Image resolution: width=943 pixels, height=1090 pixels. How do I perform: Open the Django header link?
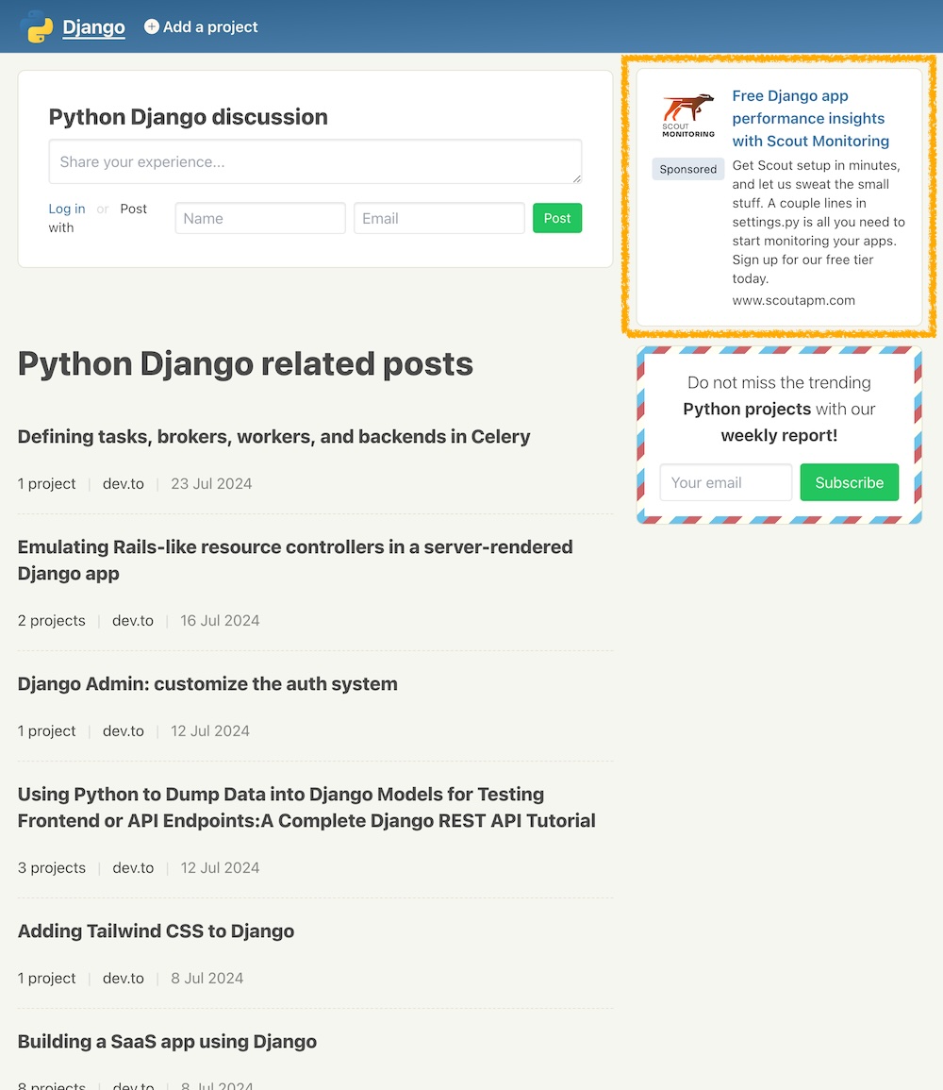(93, 27)
